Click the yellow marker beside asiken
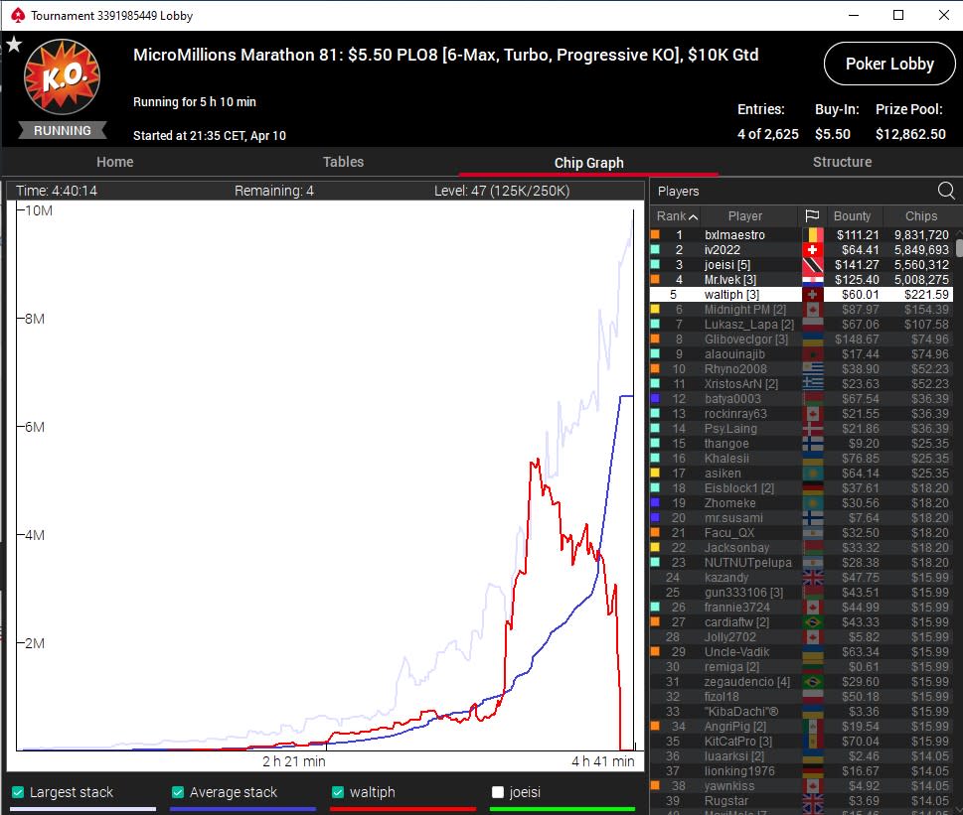The width and height of the screenshot is (963, 815). (x=655, y=473)
